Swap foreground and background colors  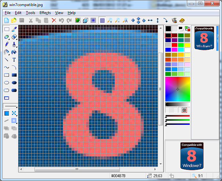point(187,29)
